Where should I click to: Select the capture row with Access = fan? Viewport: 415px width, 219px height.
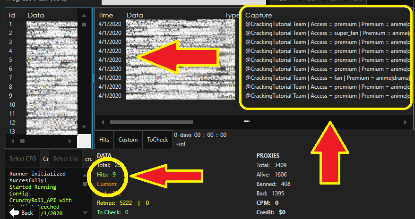click(x=328, y=78)
